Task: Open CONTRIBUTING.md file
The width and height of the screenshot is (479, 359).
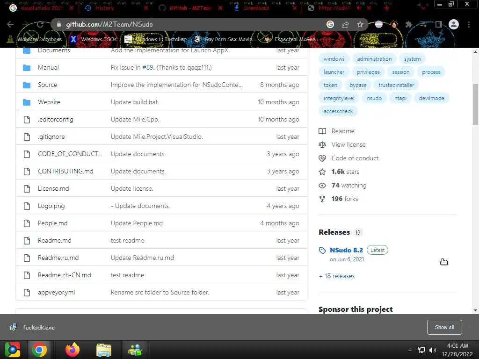Action: pyautogui.click(x=65, y=171)
